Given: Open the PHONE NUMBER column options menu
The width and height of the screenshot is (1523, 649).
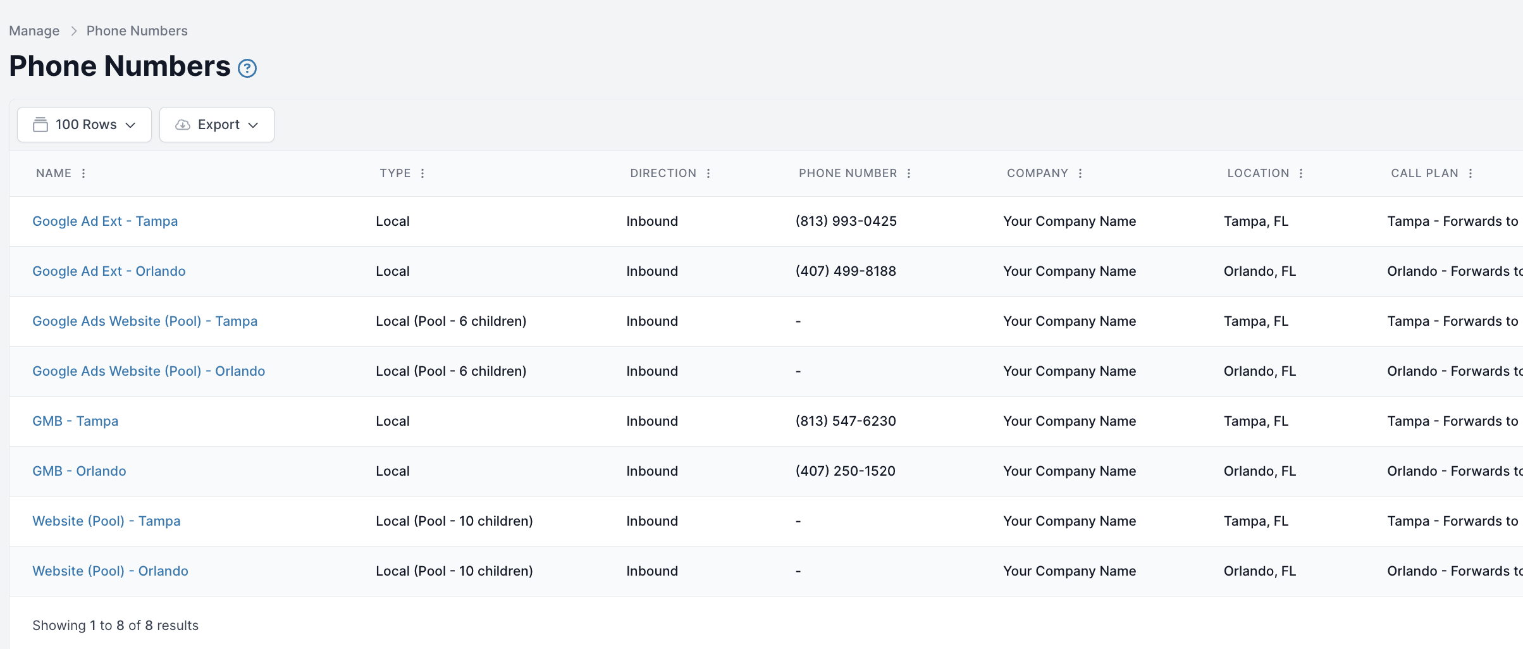Looking at the screenshot, I should click(909, 173).
